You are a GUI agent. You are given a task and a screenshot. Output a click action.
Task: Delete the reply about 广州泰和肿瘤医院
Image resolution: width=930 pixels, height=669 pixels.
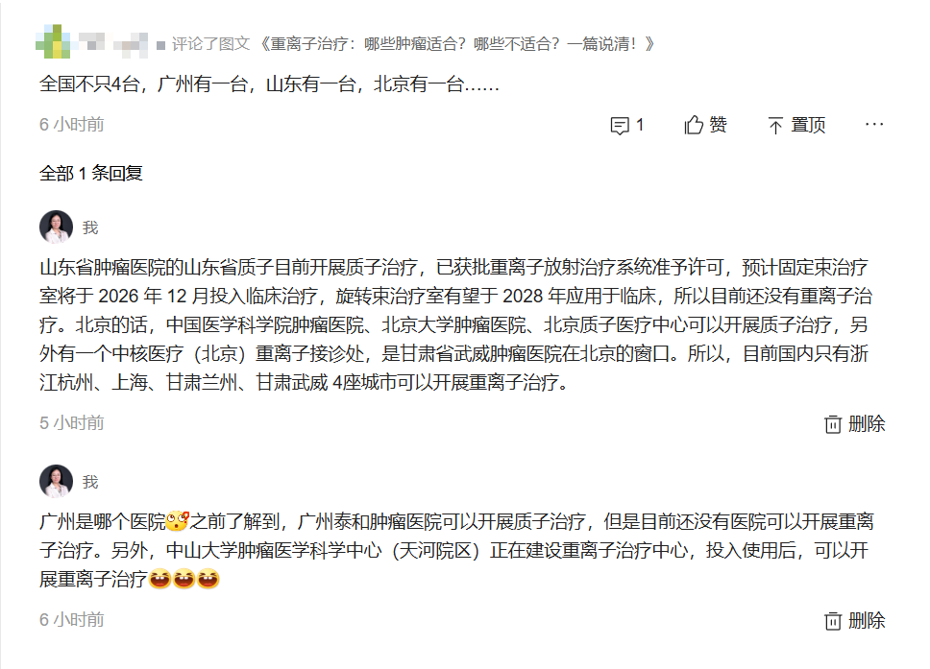pyautogui.click(x=855, y=621)
